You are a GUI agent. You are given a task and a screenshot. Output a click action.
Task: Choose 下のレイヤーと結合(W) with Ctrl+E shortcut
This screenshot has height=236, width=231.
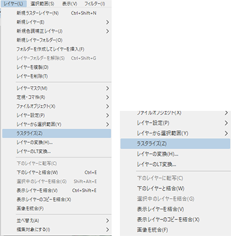point(57,172)
